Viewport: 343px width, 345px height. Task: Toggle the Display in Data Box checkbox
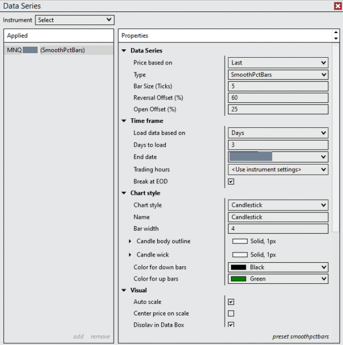tap(231, 324)
